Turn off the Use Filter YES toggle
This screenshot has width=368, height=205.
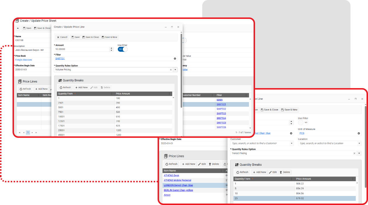(x=123, y=49)
